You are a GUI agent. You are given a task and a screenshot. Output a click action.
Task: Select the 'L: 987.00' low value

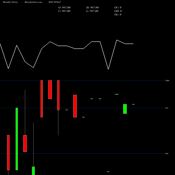pyautogui.click(x=92, y=11)
